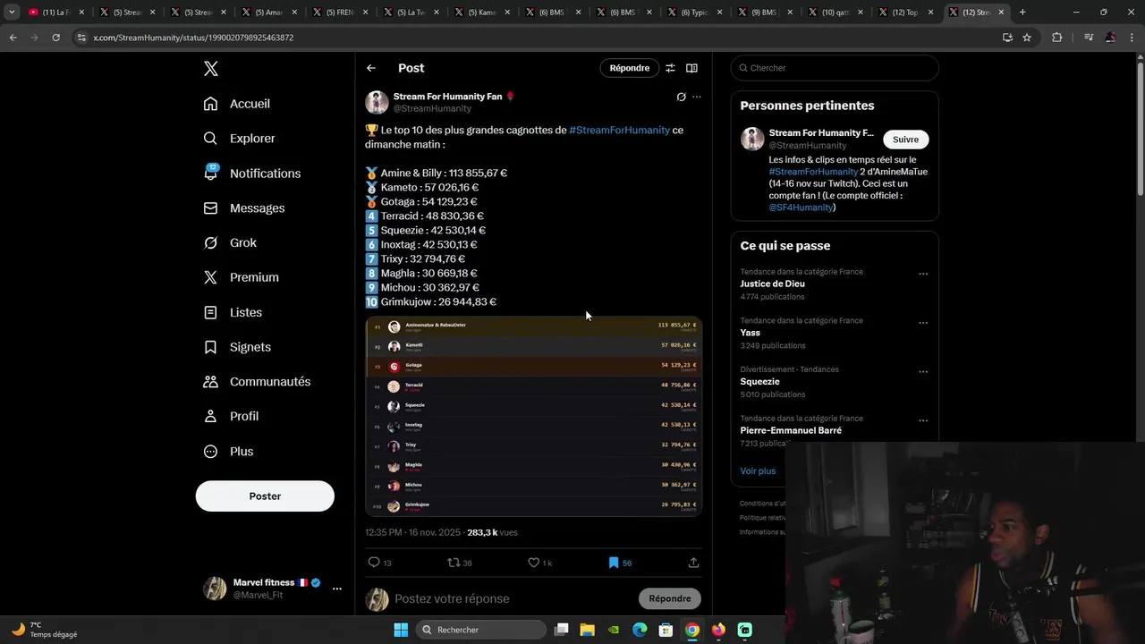
Task: Open the leaderboard image in the post
Action: [533, 416]
